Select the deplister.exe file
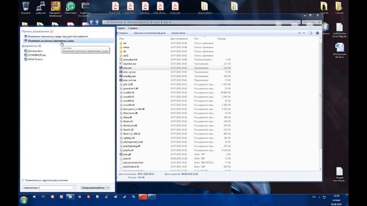This screenshot has height=206, width=367. pyautogui.click(x=130, y=64)
